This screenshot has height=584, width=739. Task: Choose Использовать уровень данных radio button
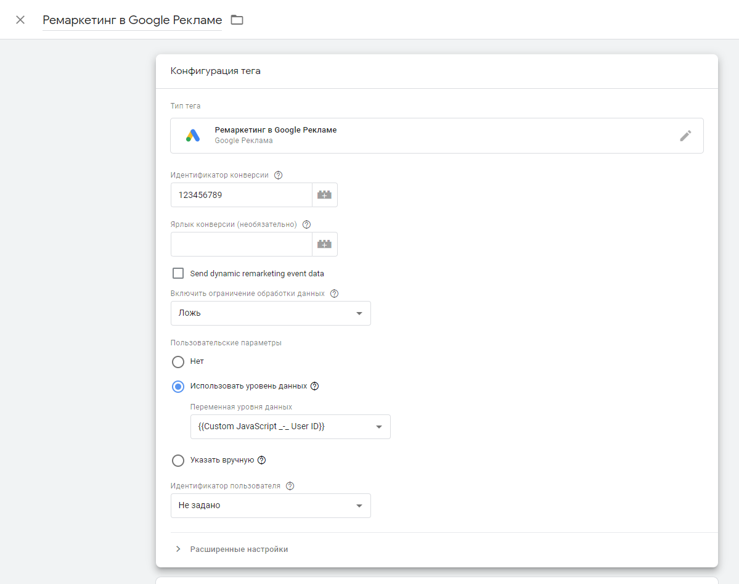coord(178,386)
